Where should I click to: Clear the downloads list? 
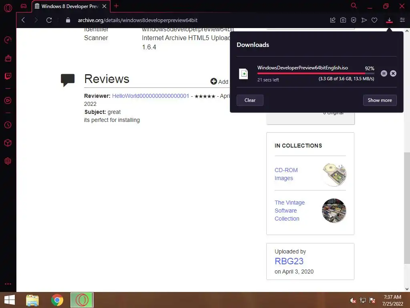click(x=250, y=100)
